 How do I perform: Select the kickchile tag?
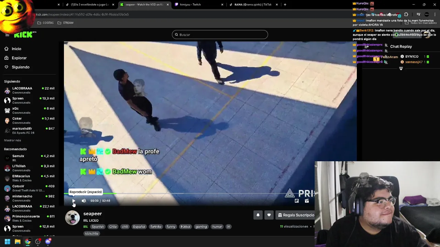pos(91,234)
